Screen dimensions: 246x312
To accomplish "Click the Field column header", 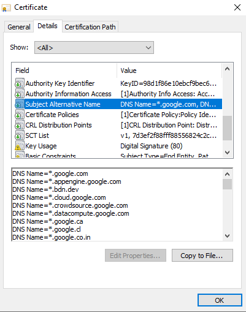I will [64, 70].
